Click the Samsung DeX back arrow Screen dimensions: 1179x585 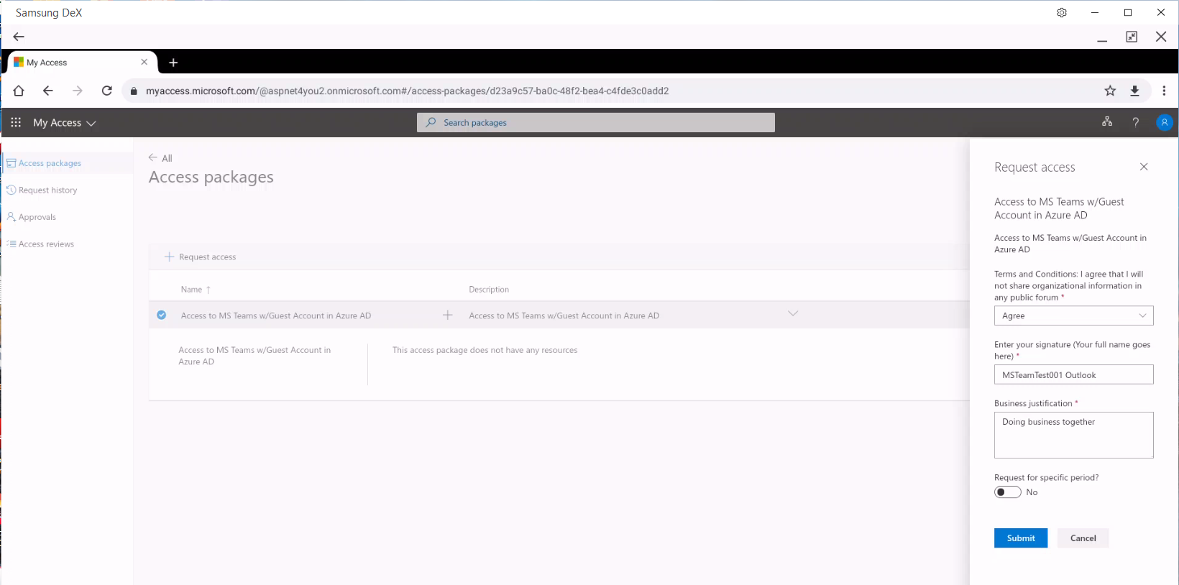19,37
